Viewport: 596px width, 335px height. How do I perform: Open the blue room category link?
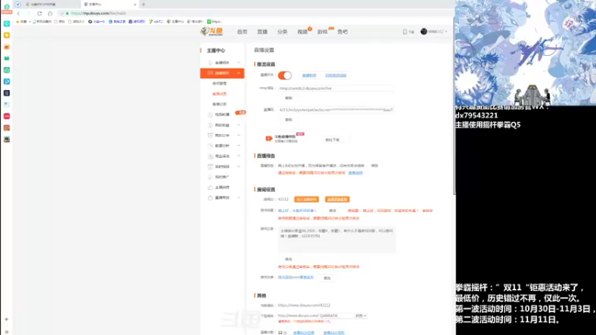(296, 278)
